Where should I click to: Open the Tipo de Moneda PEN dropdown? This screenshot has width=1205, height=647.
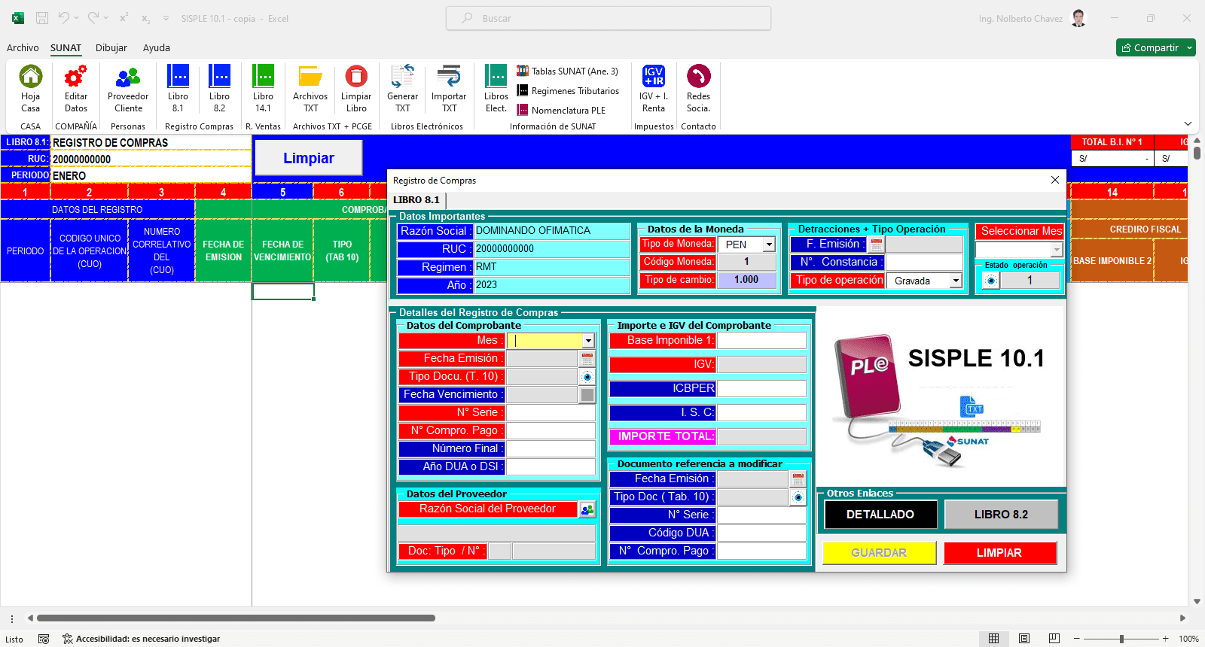769,245
